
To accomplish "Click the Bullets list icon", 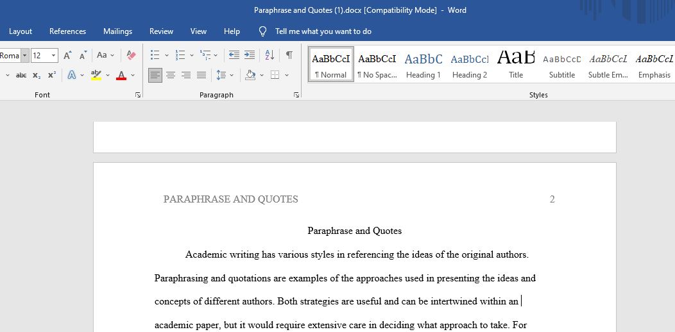I will [x=155, y=55].
